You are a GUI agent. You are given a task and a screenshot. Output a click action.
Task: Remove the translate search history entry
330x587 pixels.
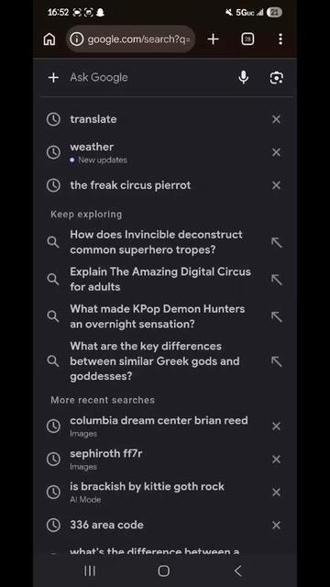coord(276,119)
